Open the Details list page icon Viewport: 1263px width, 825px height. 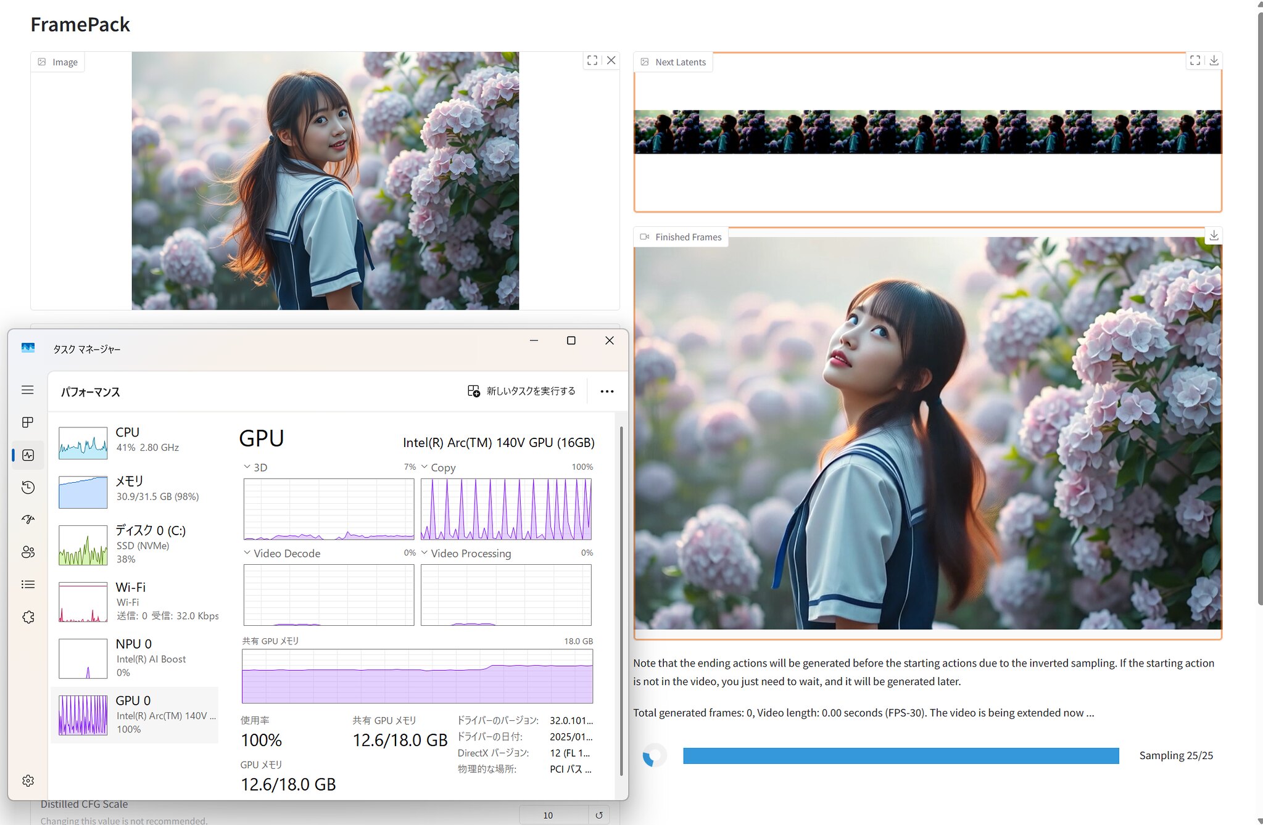pos(27,585)
